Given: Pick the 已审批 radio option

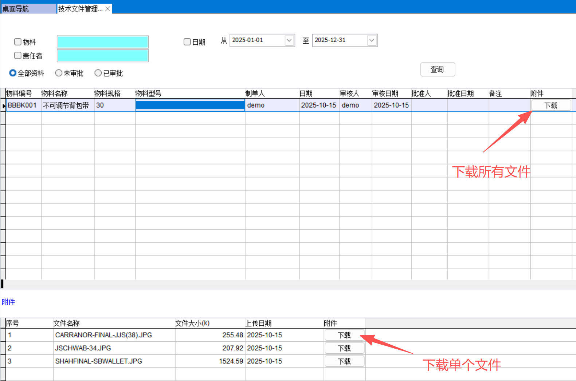Looking at the screenshot, I should pos(98,73).
